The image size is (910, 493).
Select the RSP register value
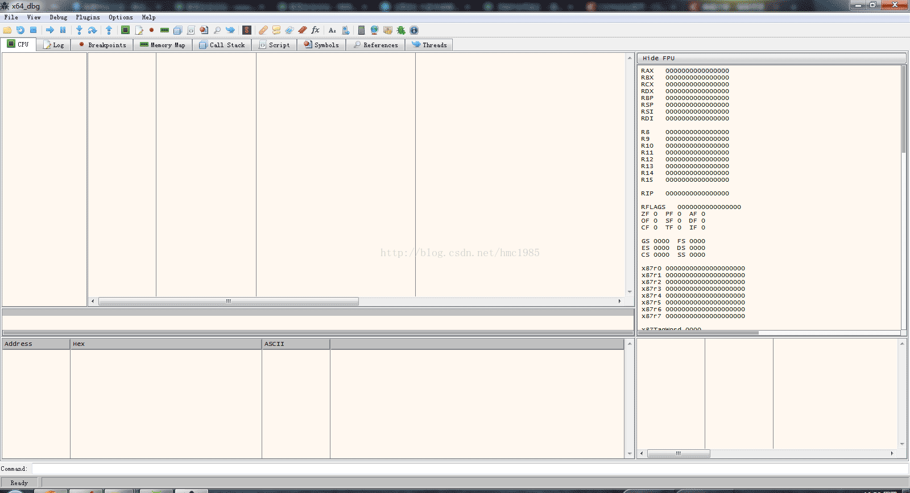pyautogui.click(x=697, y=105)
